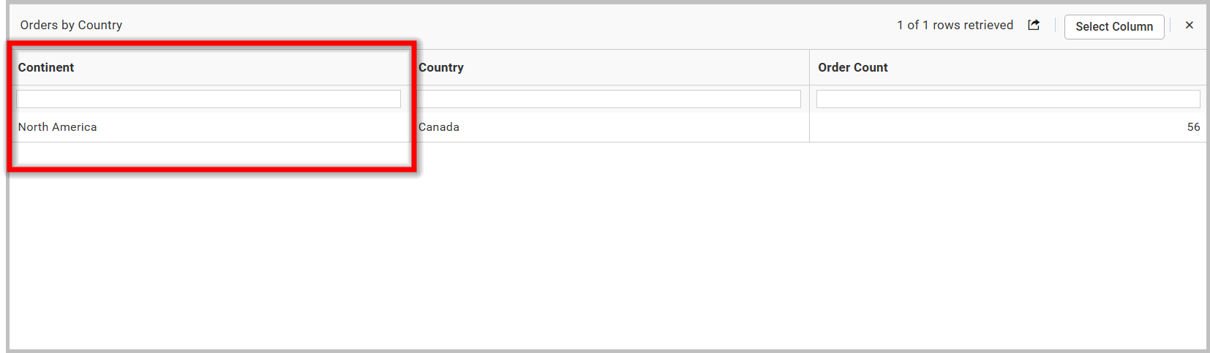Focus the Country filter input box
The height and width of the screenshot is (353, 1210).
tap(609, 99)
